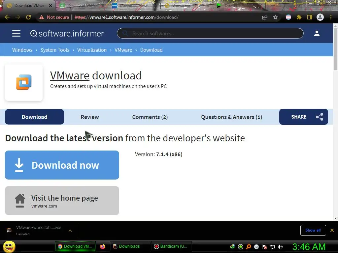
Task: Click the globe tray icon
Action: [233, 246]
